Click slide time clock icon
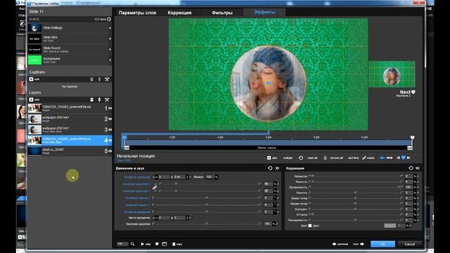450x253 pixels. coord(109,19)
